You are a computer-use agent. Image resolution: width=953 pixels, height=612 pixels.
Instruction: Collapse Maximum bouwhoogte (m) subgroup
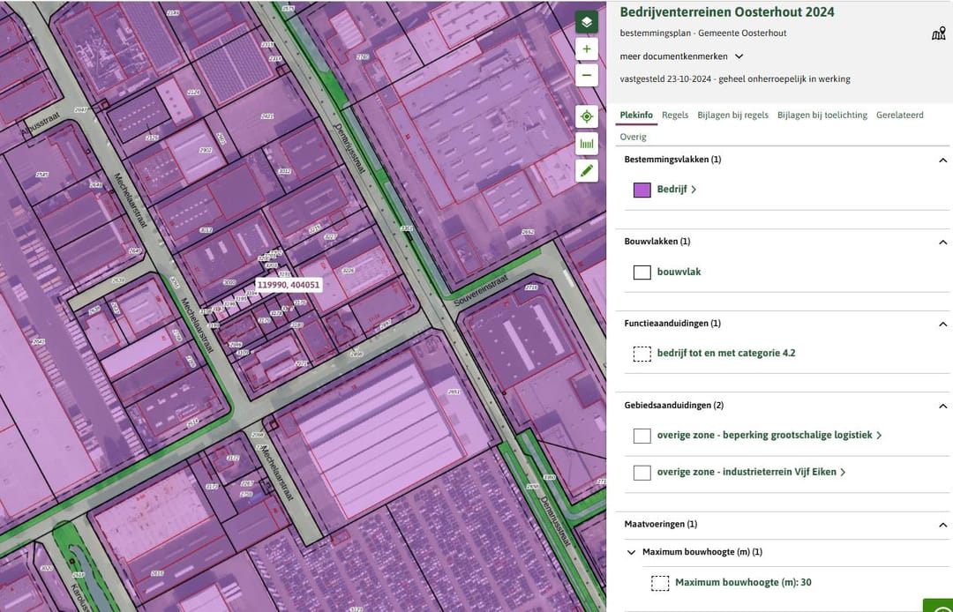[631, 553]
